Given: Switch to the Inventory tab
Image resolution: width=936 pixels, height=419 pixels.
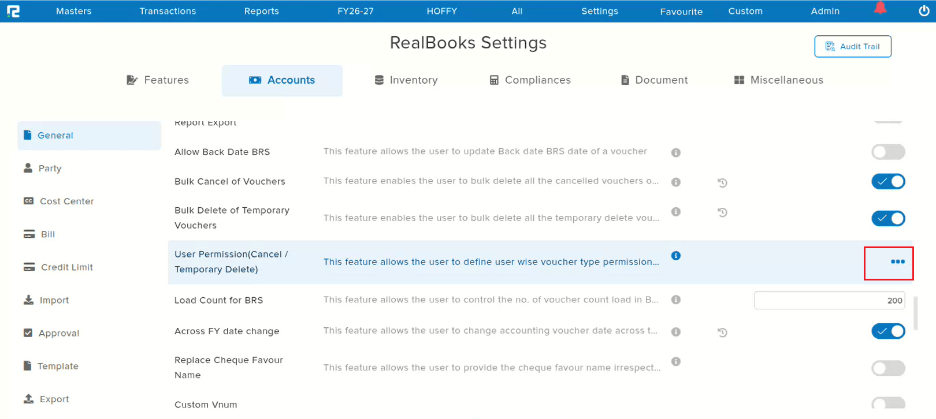Looking at the screenshot, I should tap(406, 80).
